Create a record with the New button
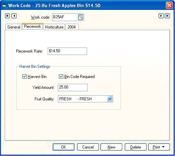Viewport: 175px width, 156px height. tap(111, 147)
